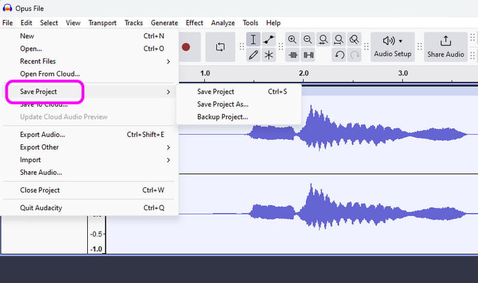Choose Share Audio... in File menu
The image size is (478, 283).
point(89,173)
